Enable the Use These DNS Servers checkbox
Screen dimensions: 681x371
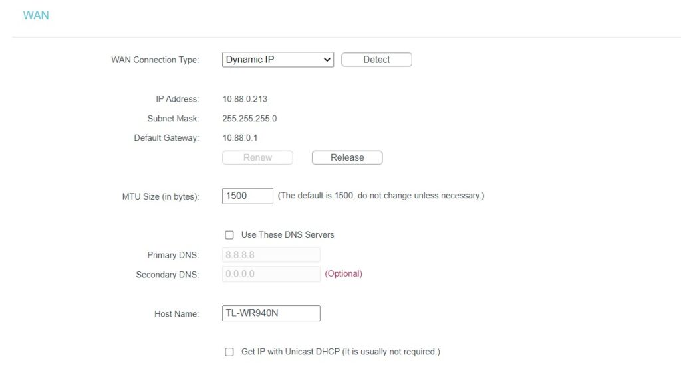pyautogui.click(x=229, y=235)
